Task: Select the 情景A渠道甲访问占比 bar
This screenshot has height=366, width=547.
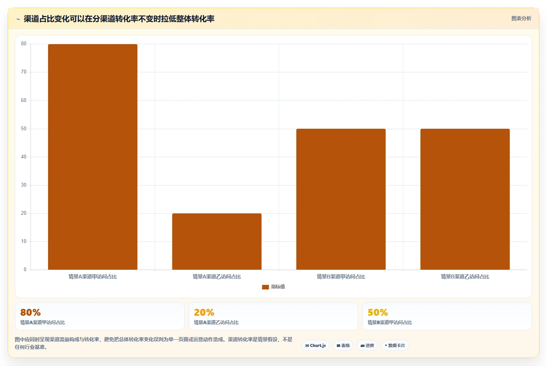Action: click(93, 157)
